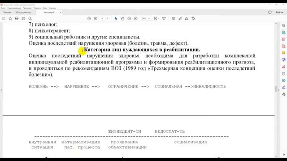Open fit page options dropdown
The image size is (287, 161).
(156, 18)
